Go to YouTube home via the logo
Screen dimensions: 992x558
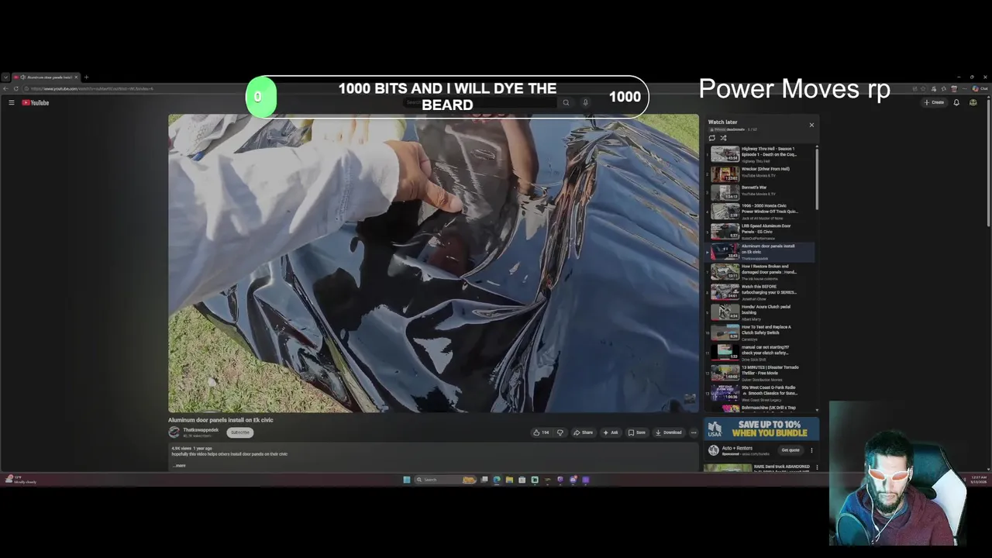pos(36,102)
